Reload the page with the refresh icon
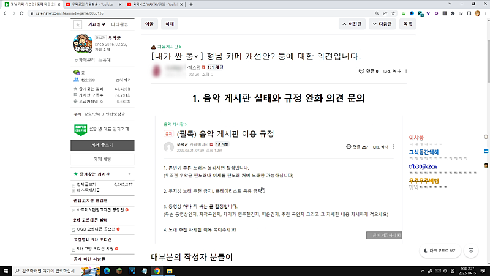Image resolution: width=490 pixels, height=276 pixels. coord(21,13)
